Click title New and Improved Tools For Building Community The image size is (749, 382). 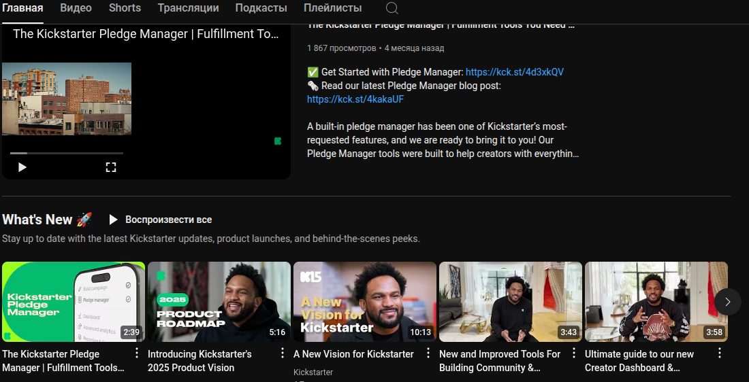[x=500, y=361]
